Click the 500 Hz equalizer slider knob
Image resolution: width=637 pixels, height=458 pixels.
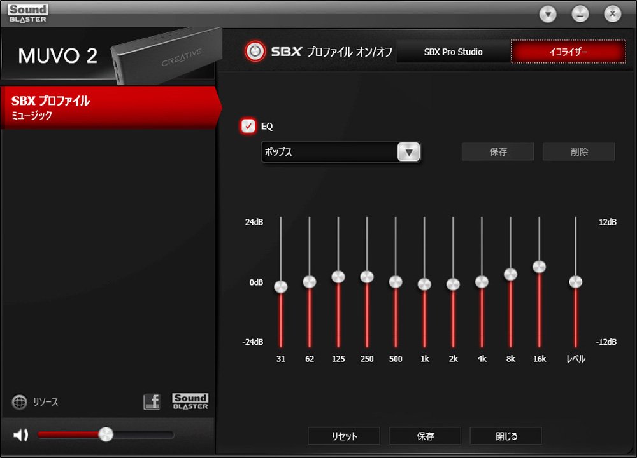tap(396, 281)
